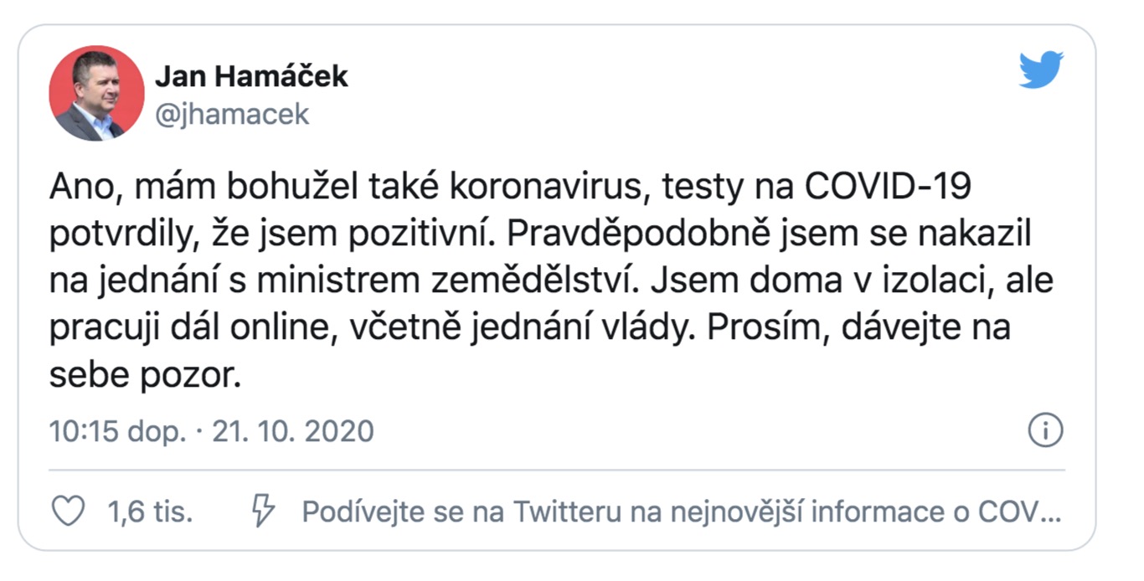Viewport: 1144px width, 581px height.
Task: Click the closing words "sebe pozor."
Action: click(145, 375)
